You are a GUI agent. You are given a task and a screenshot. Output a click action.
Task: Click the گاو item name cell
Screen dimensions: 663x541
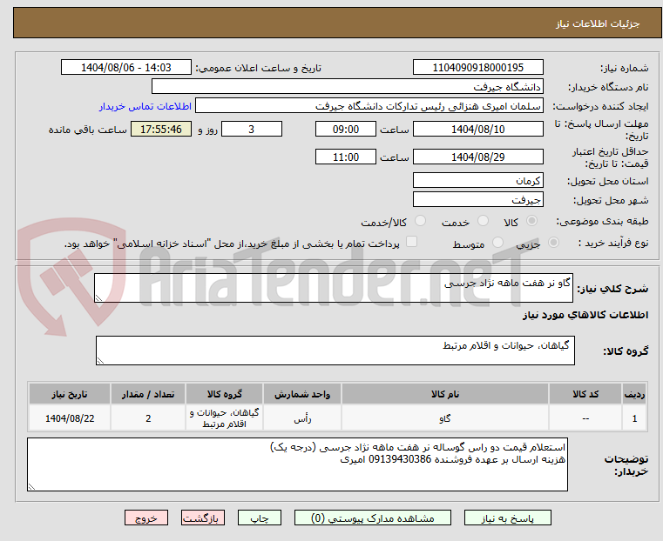(445, 418)
